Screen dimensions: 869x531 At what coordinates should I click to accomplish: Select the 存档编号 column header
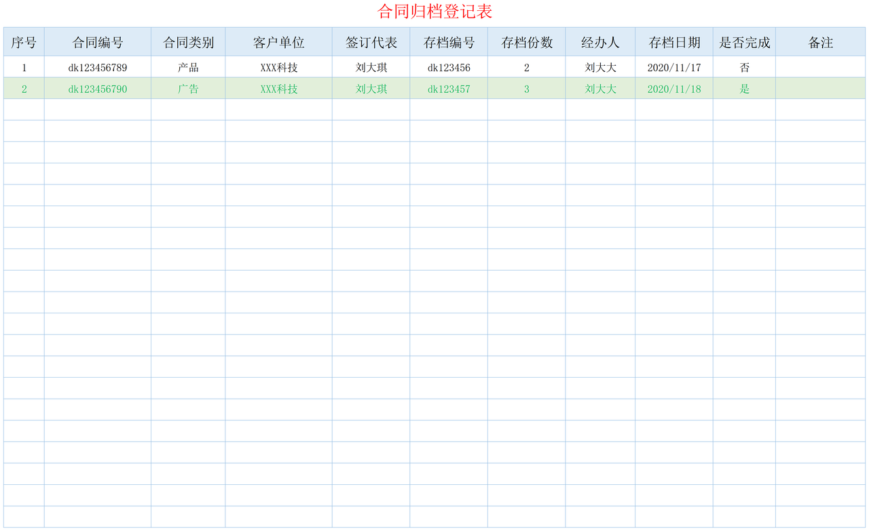pos(448,41)
